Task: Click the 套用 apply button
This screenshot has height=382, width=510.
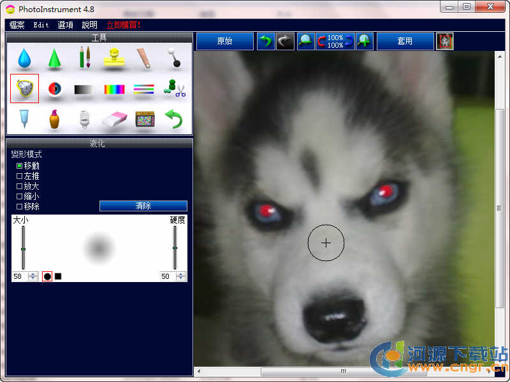Action: (x=405, y=41)
